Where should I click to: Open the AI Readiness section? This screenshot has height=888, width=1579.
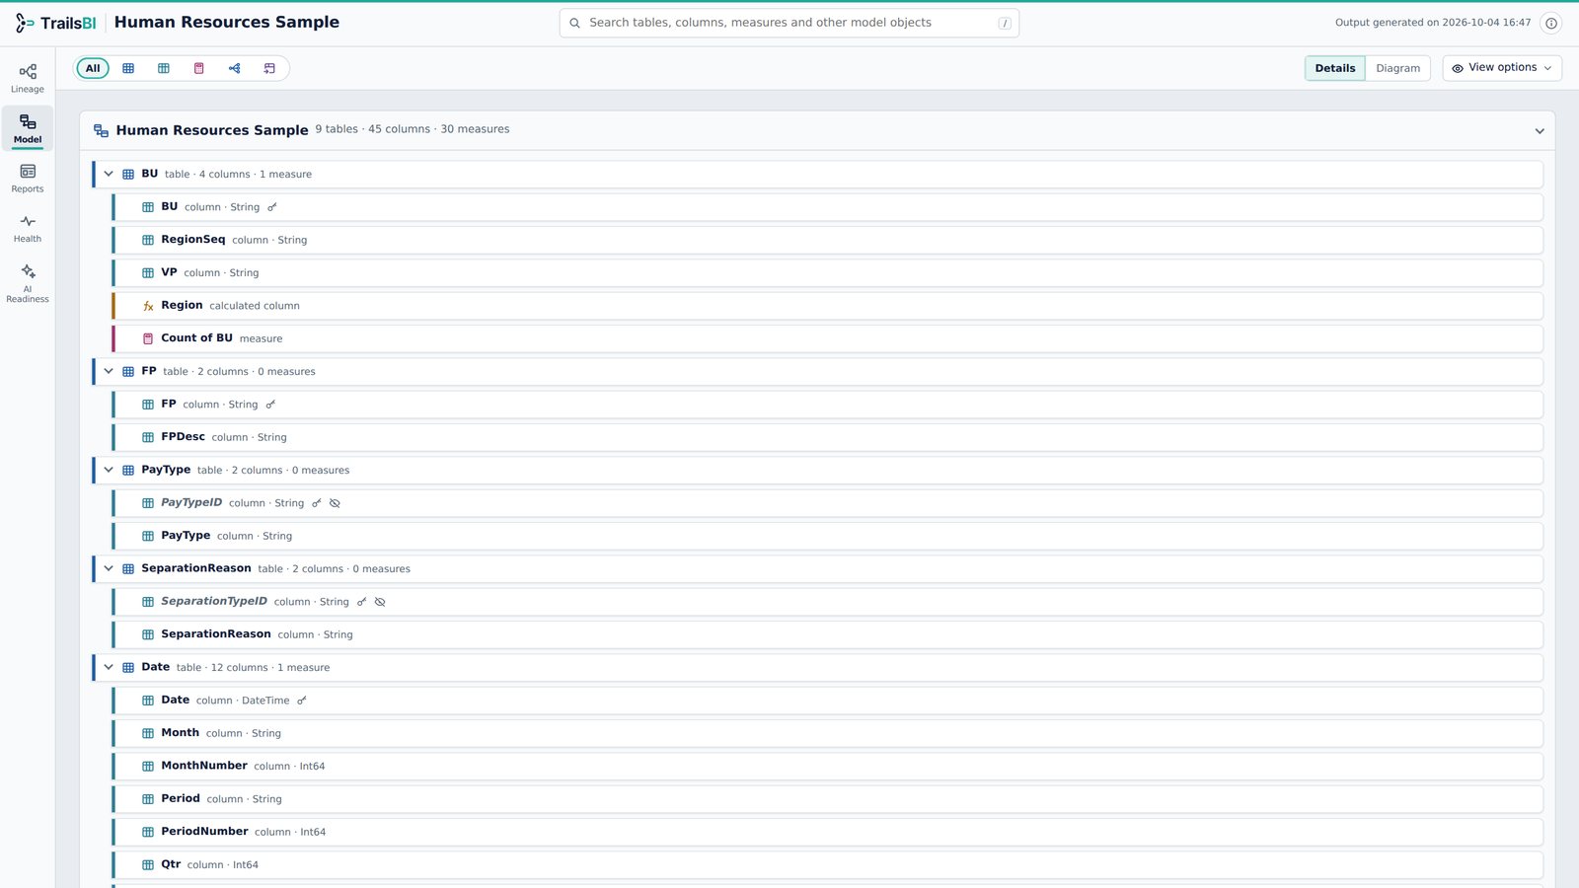click(28, 283)
